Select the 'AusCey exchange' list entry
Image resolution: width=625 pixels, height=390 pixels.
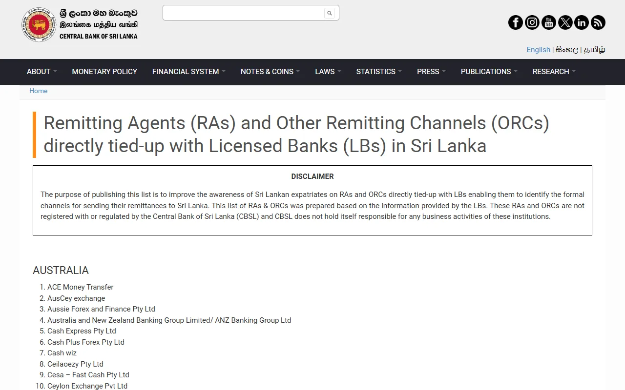pyautogui.click(x=76, y=298)
